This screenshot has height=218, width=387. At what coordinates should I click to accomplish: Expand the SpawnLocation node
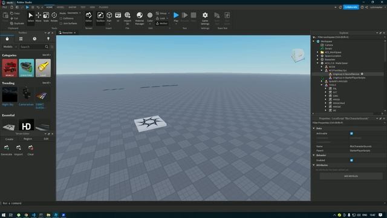click(317, 56)
